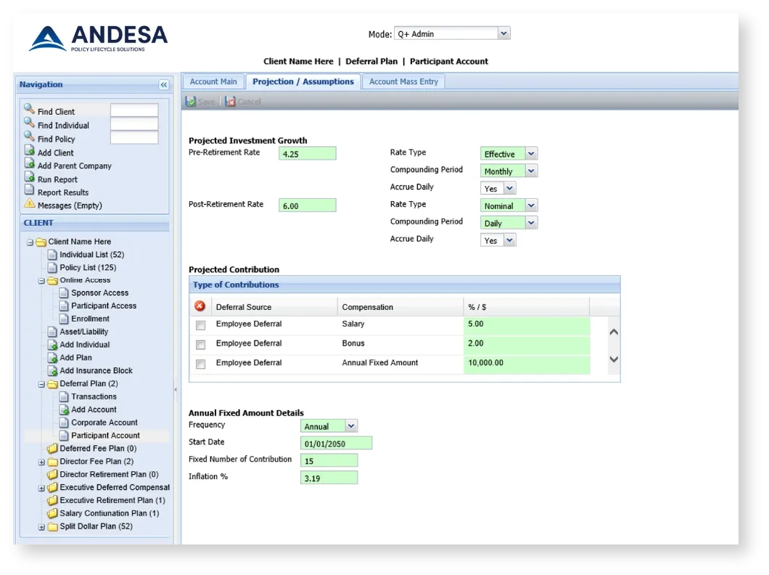Click the Director Retirement Plan folder icon
This screenshot has height=575, width=769.
[52, 474]
